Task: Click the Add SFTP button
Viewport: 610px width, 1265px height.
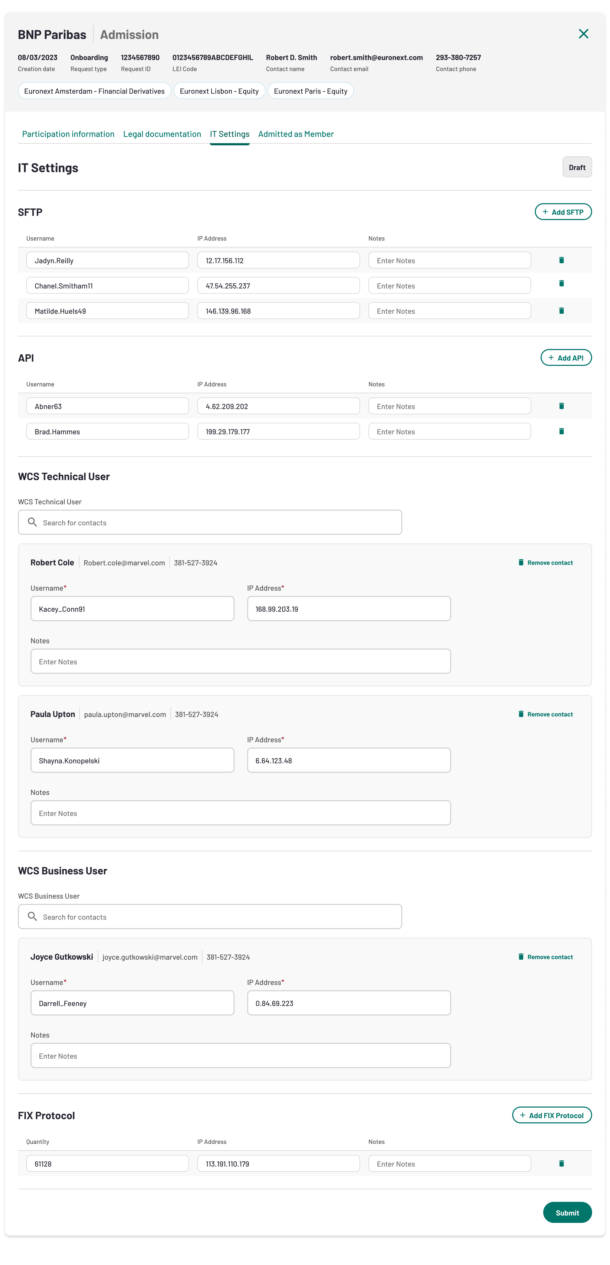Action: (x=563, y=212)
